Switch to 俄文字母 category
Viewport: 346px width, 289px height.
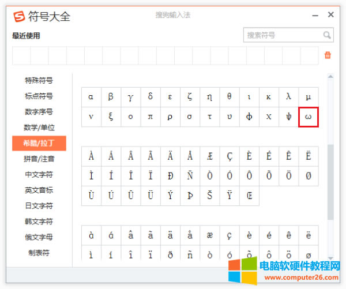click(x=39, y=237)
